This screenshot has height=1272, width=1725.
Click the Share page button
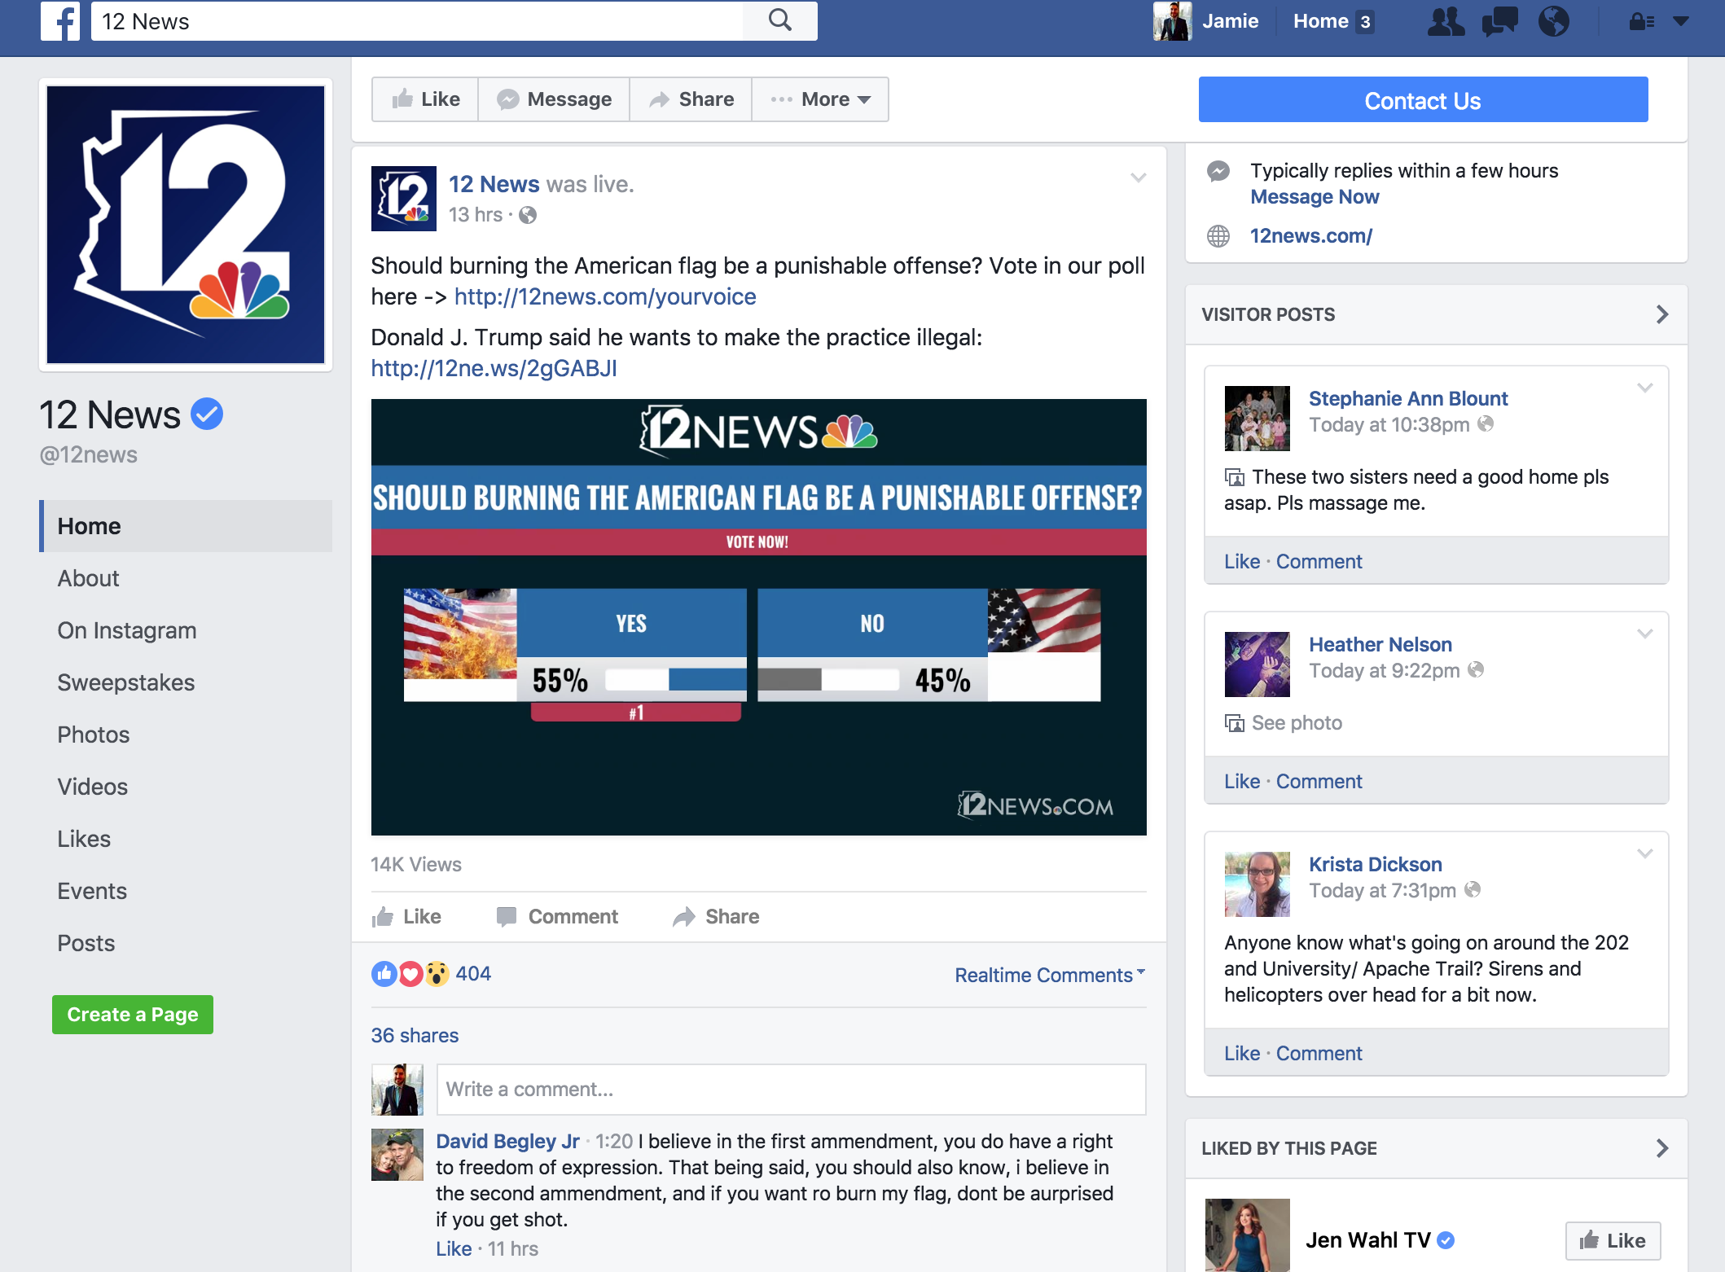tap(691, 99)
